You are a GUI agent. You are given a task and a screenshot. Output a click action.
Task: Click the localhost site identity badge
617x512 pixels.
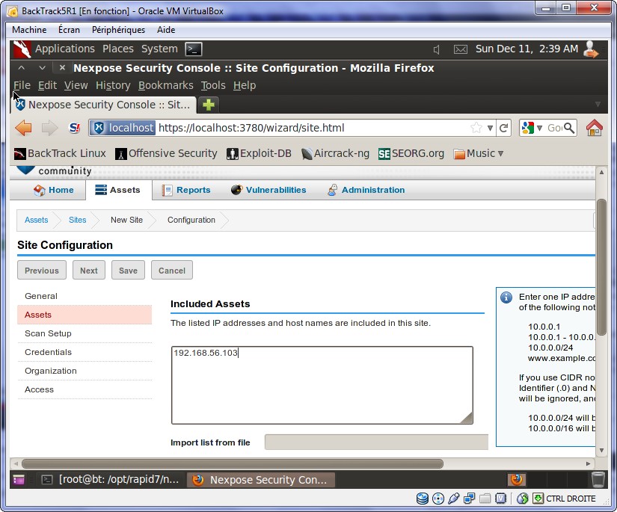(x=123, y=128)
